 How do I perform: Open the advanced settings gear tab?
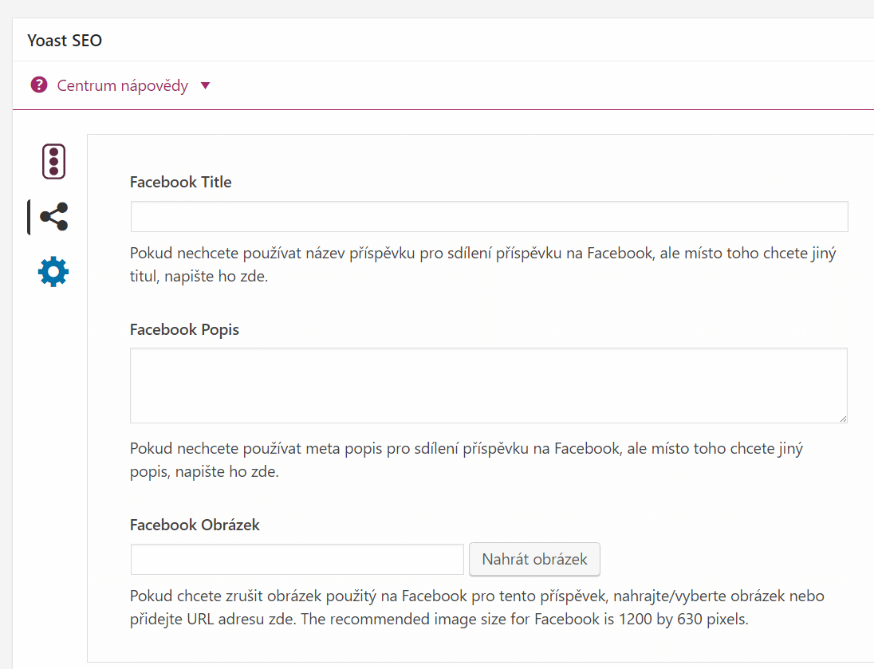53,271
